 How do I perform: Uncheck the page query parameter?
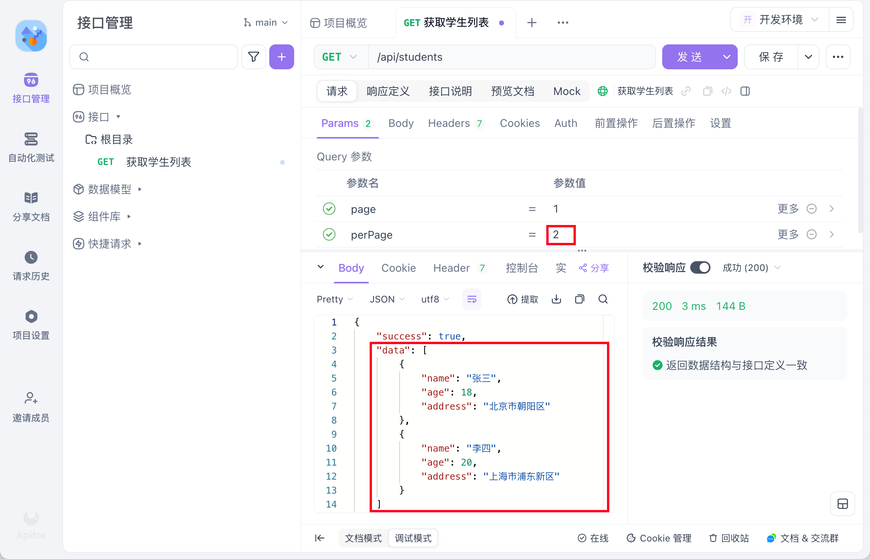(329, 209)
